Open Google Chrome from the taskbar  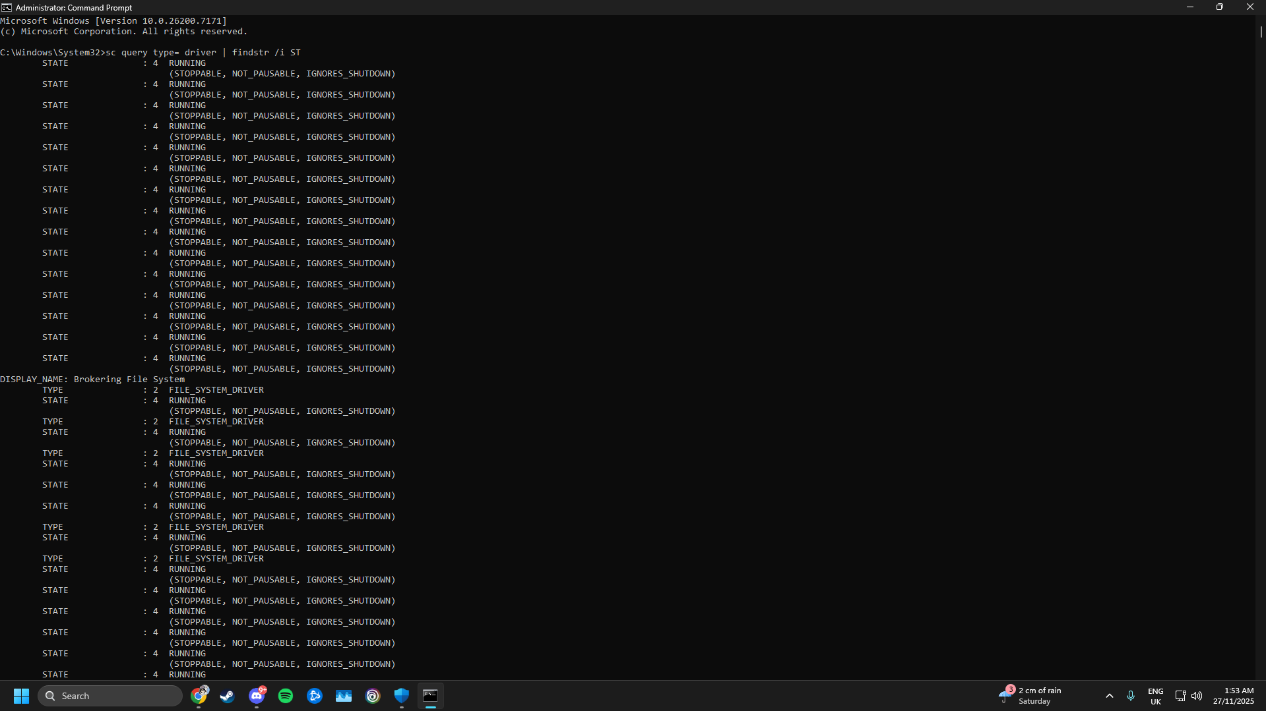tap(199, 696)
